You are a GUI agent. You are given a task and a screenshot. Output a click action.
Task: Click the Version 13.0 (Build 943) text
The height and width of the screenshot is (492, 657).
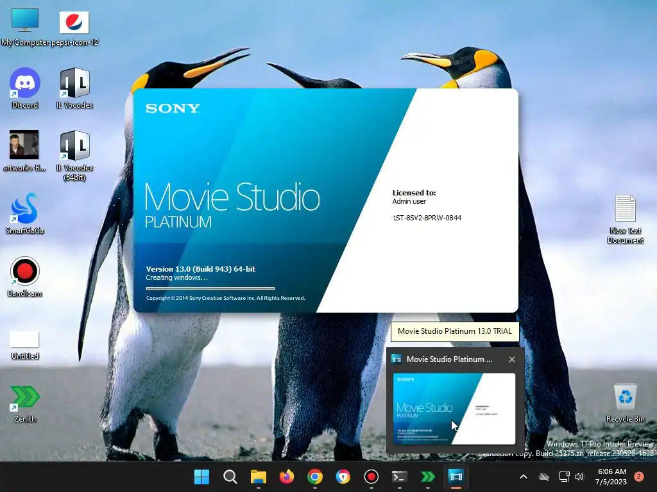(x=201, y=269)
